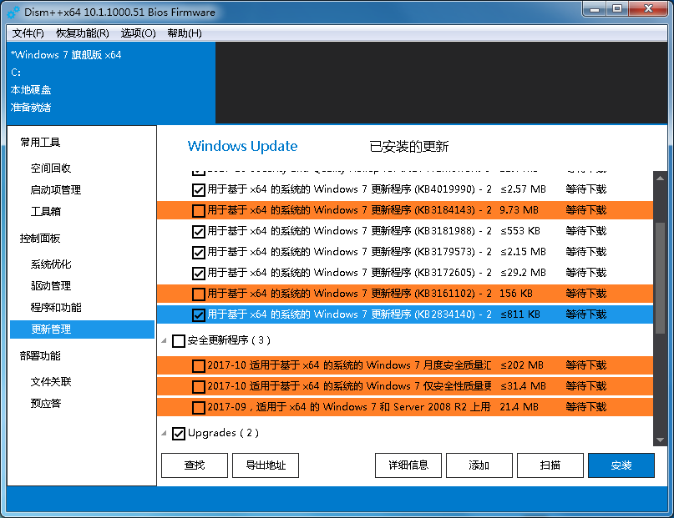Select the KB2834140 update row text
Viewport: 674px width, 518px height.
pyautogui.click(x=349, y=314)
